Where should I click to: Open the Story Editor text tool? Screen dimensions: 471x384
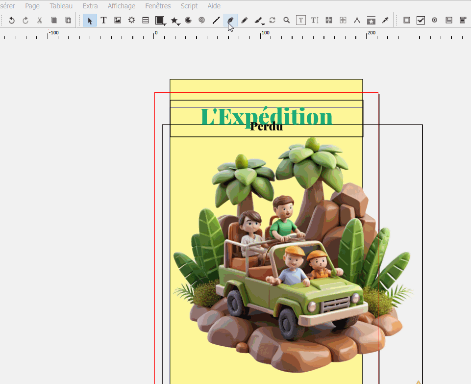[315, 20]
